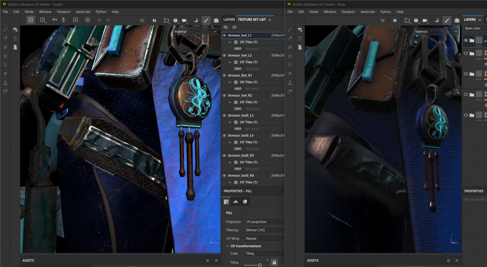487x267 pixels.
Task: Open the grid display settings icon in left toolbar
Action: [x=42, y=20]
